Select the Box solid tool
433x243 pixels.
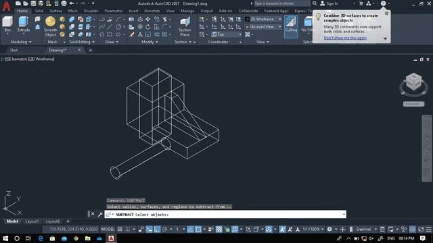7,24
